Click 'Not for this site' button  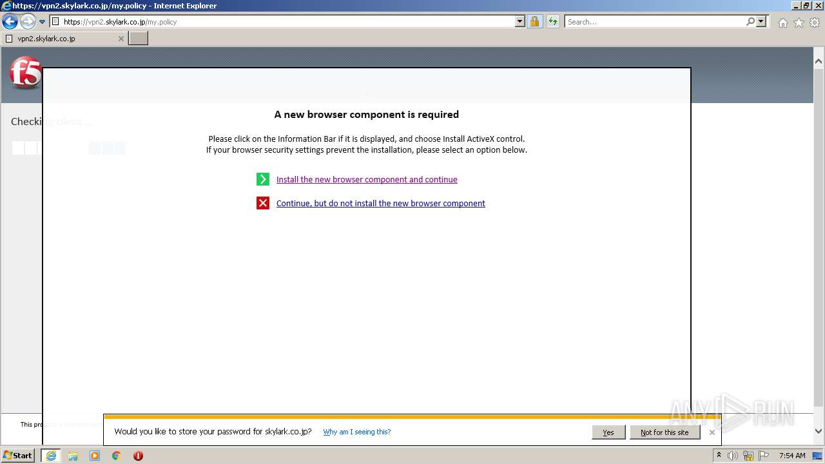[665, 432]
